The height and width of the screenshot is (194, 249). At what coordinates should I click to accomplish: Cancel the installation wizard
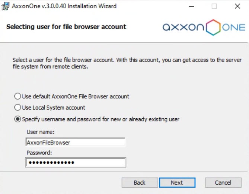click(x=223, y=182)
